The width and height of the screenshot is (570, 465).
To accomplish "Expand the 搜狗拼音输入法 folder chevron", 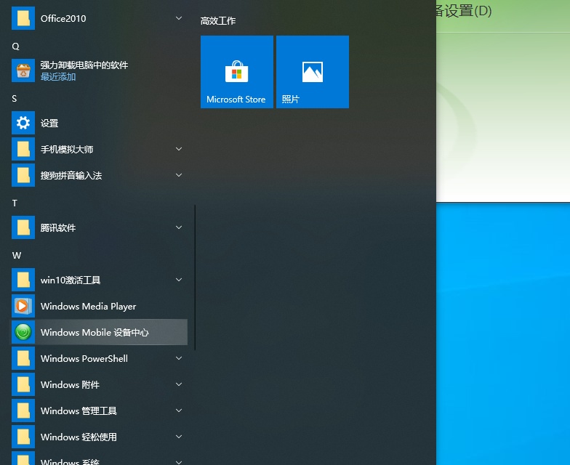I will click(x=179, y=176).
